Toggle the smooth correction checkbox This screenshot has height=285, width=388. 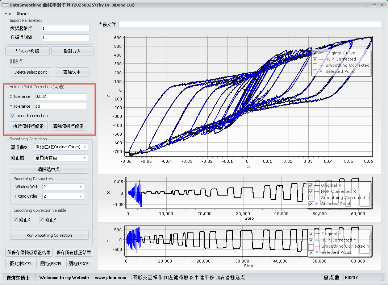click(x=13, y=116)
